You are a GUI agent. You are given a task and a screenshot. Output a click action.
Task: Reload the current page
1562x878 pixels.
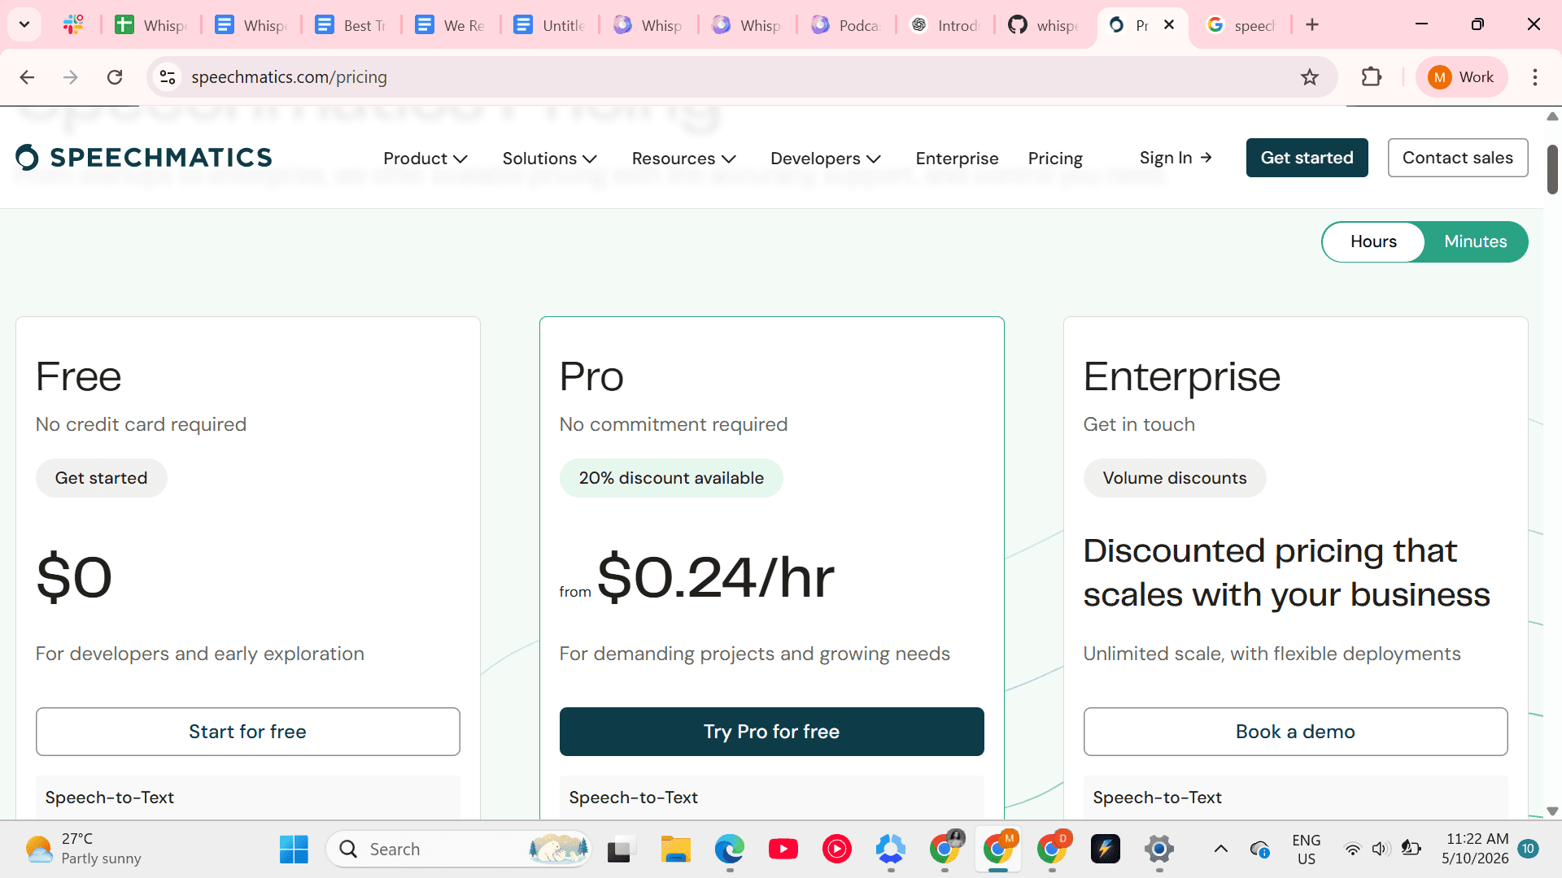point(115,77)
